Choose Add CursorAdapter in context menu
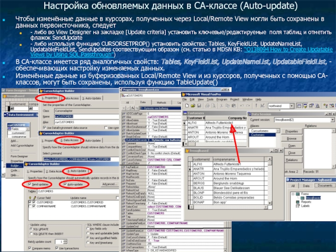This screenshot has height=252, width=336. pos(22,145)
